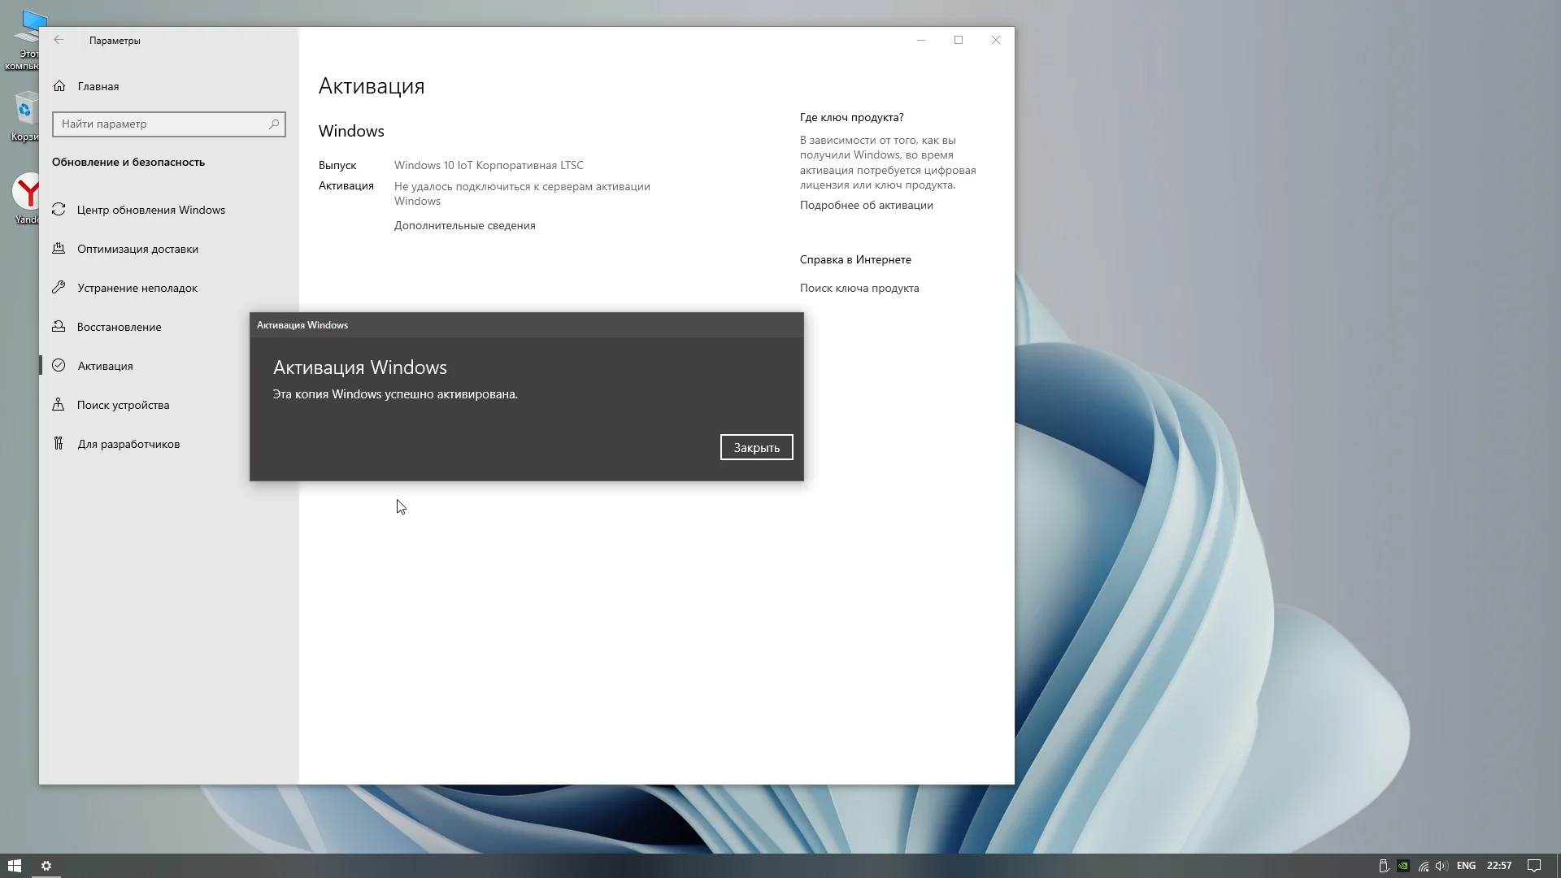Click the search magnifier icon in Найти параметр
The width and height of the screenshot is (1561, 878).
274,124
